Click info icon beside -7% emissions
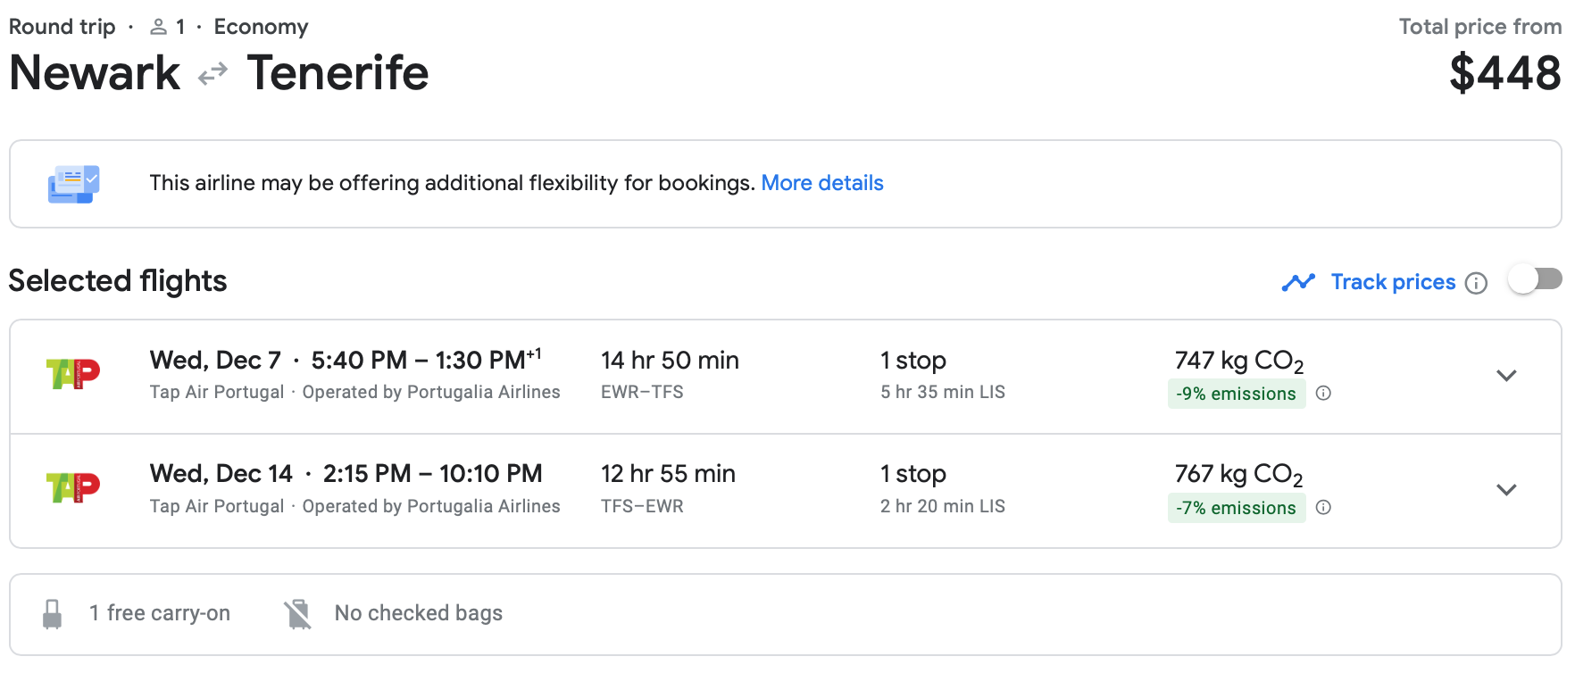 coord(1324,508)
